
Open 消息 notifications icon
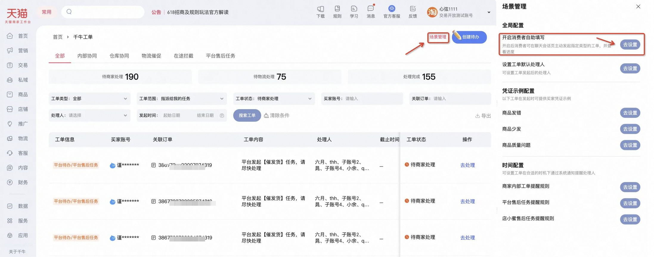point(371,9)
